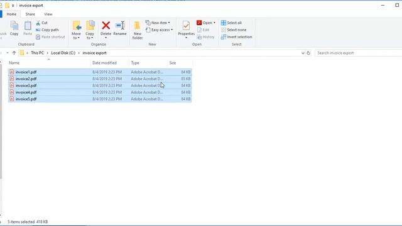Expand dropdown arrow on Open button
The image size is (402, 226).
click(x=214, y=23)
